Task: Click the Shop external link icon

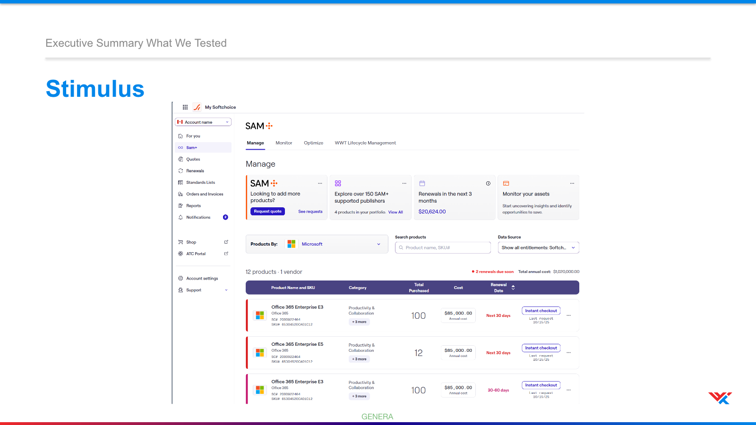Action: [x=226, y=242]
